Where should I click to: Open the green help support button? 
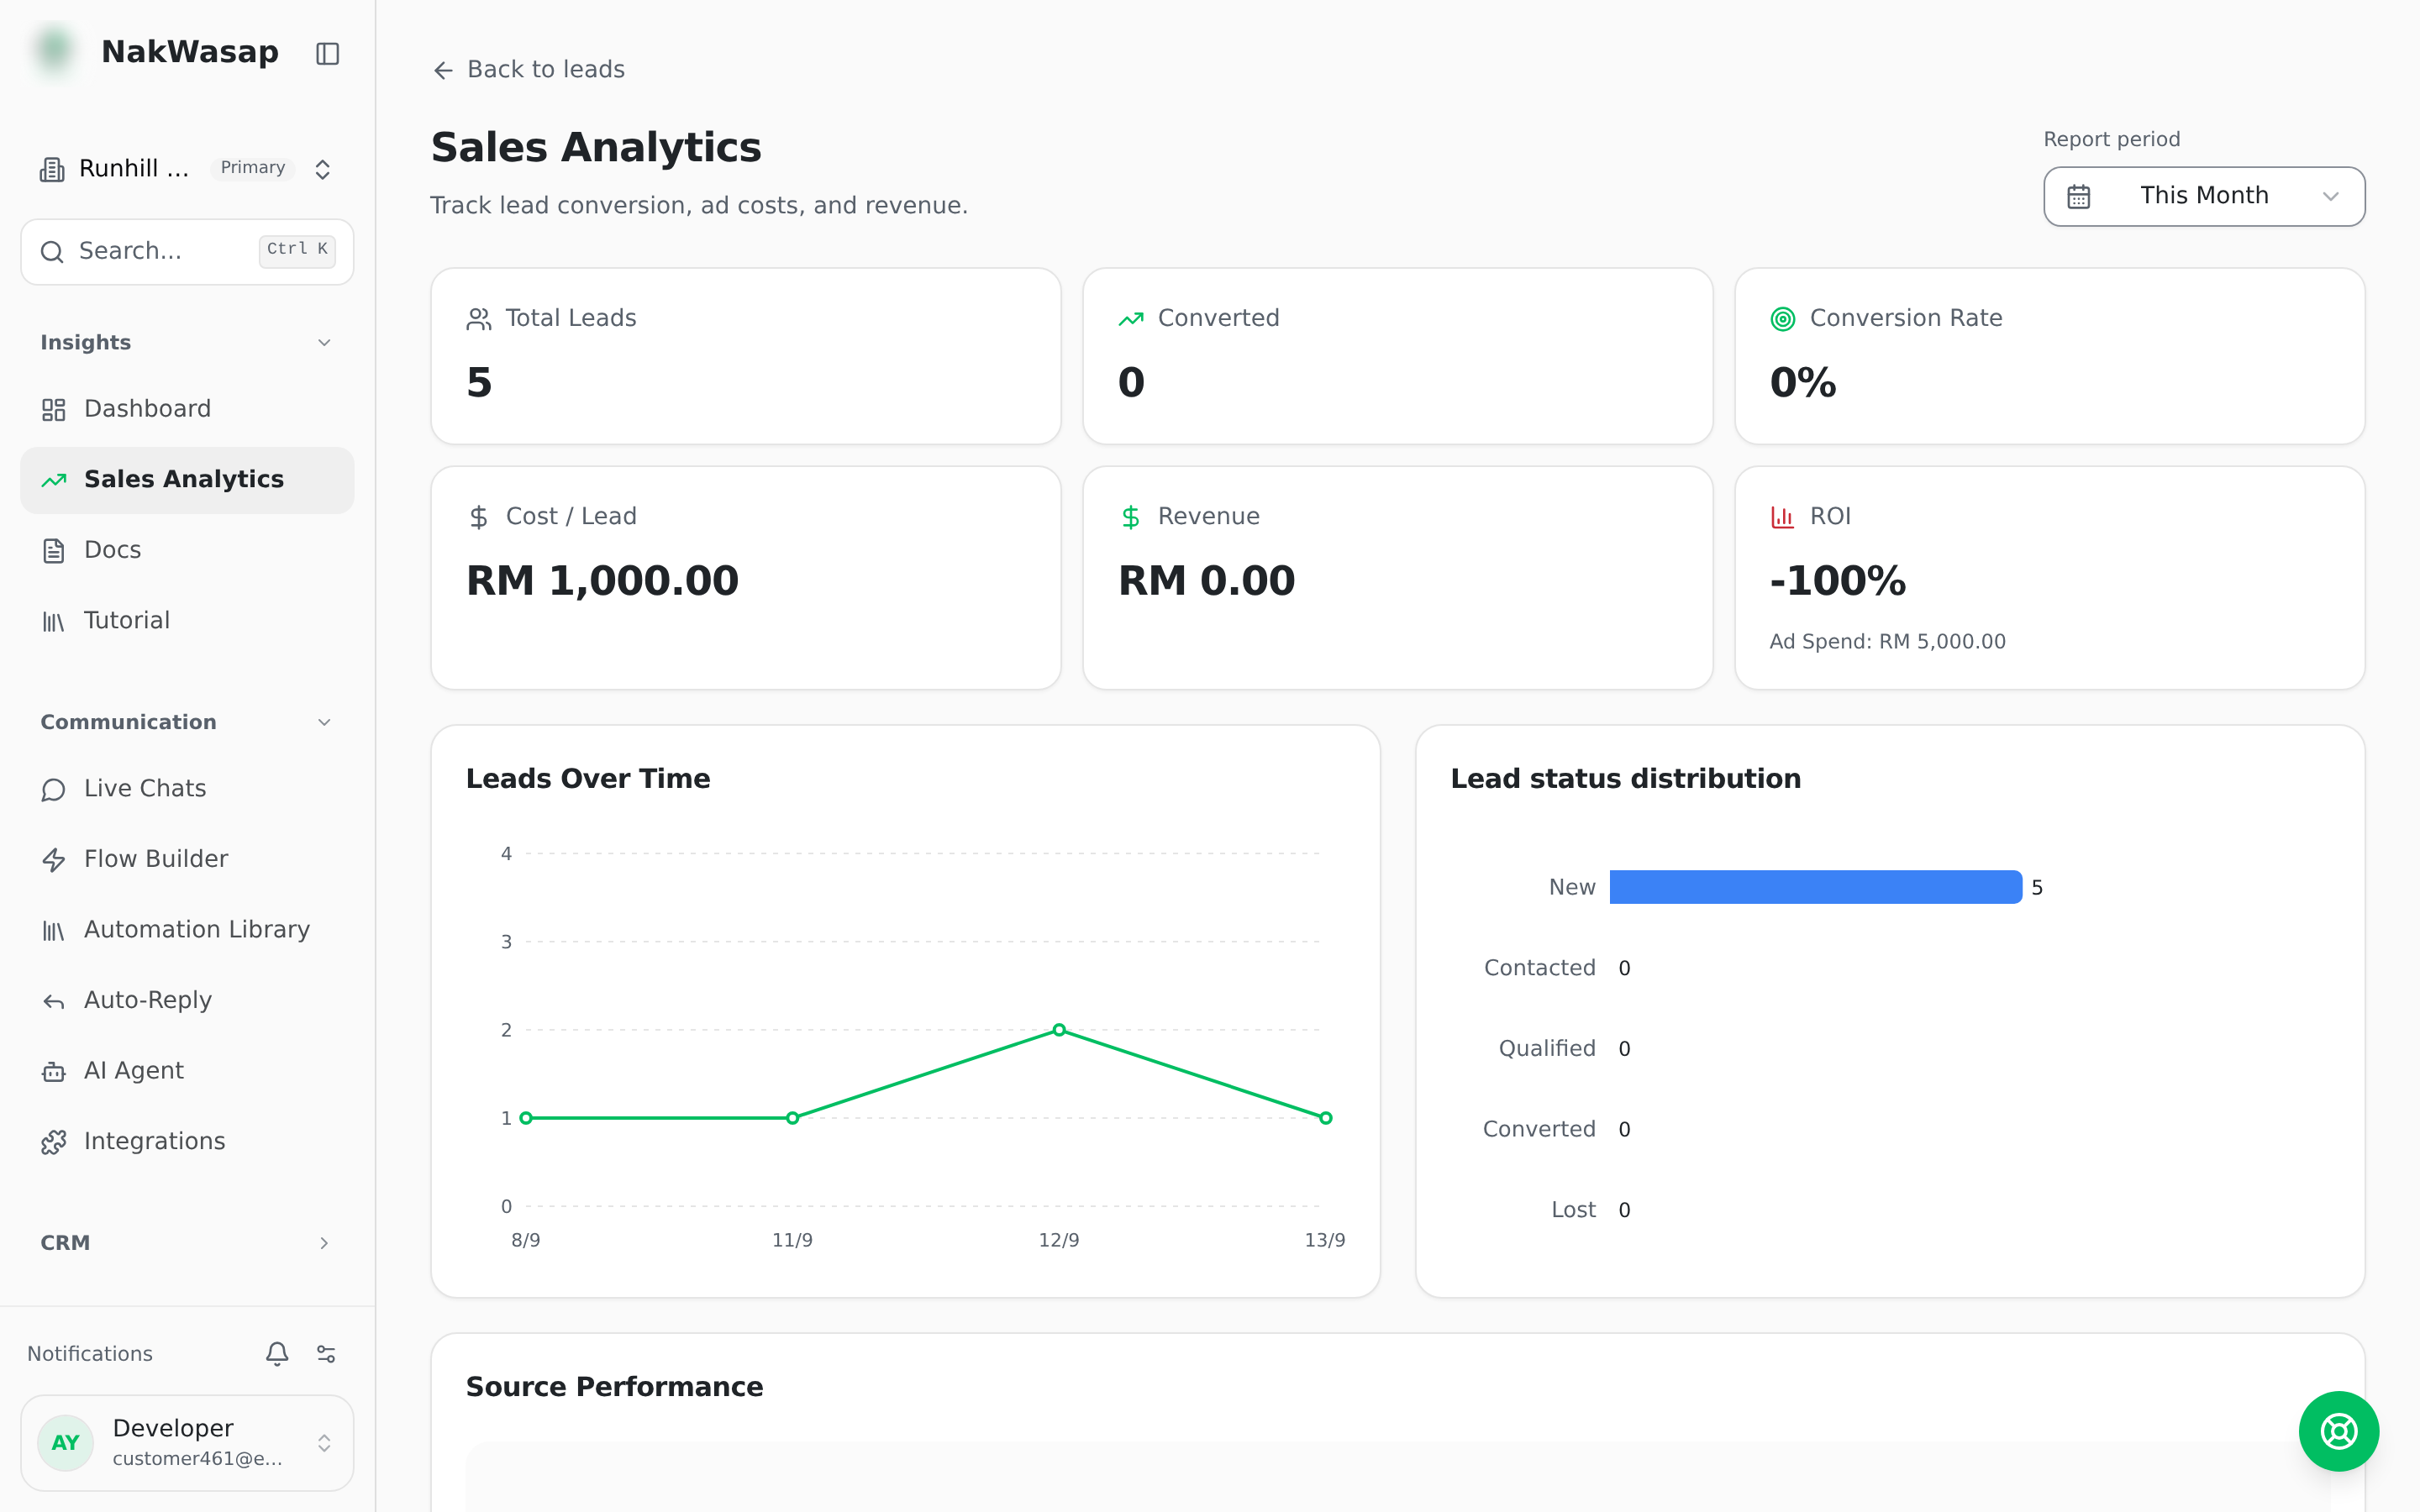pos(2338,1431)
